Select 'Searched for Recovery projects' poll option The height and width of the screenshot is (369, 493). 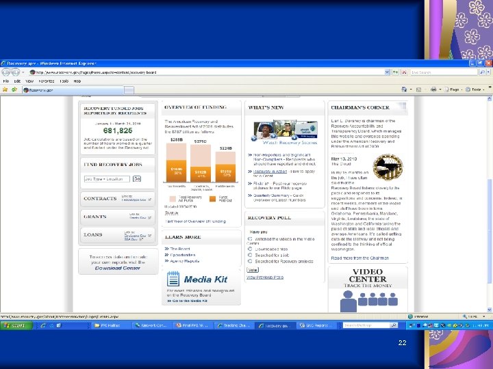pyautogui.click(x=250, y=261)
